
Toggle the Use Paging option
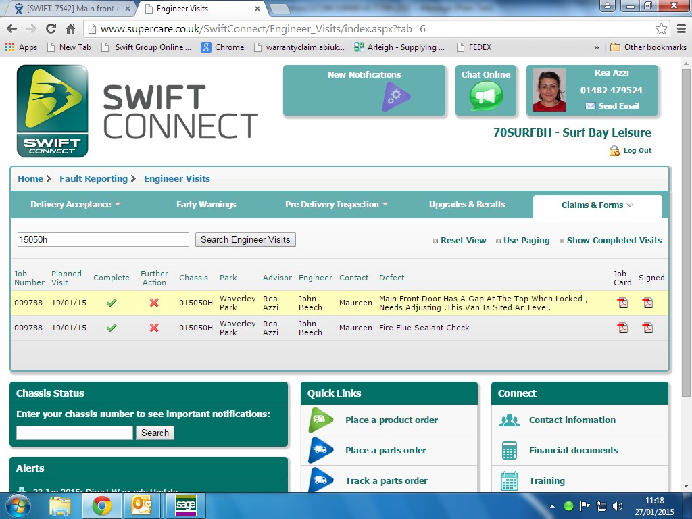[x=522, y=240]
